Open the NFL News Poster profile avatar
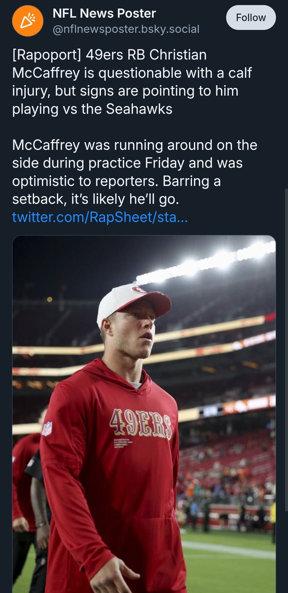 pos(28,21)
